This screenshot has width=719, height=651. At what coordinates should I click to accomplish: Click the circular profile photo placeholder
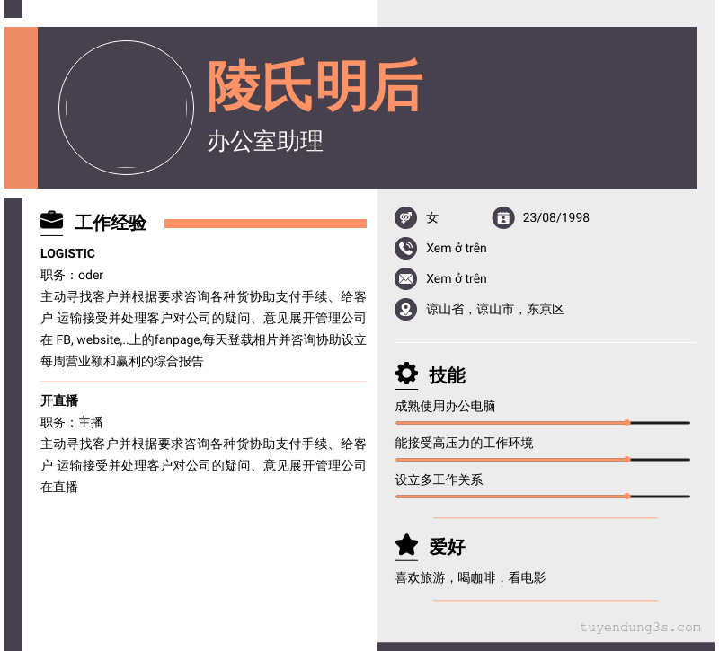point(126,108)
